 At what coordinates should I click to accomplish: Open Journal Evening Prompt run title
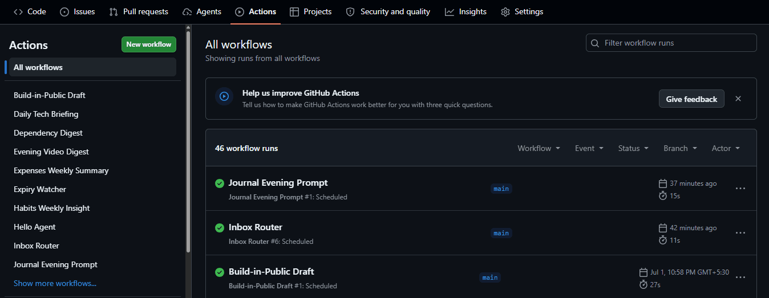(x=278, y=183)
